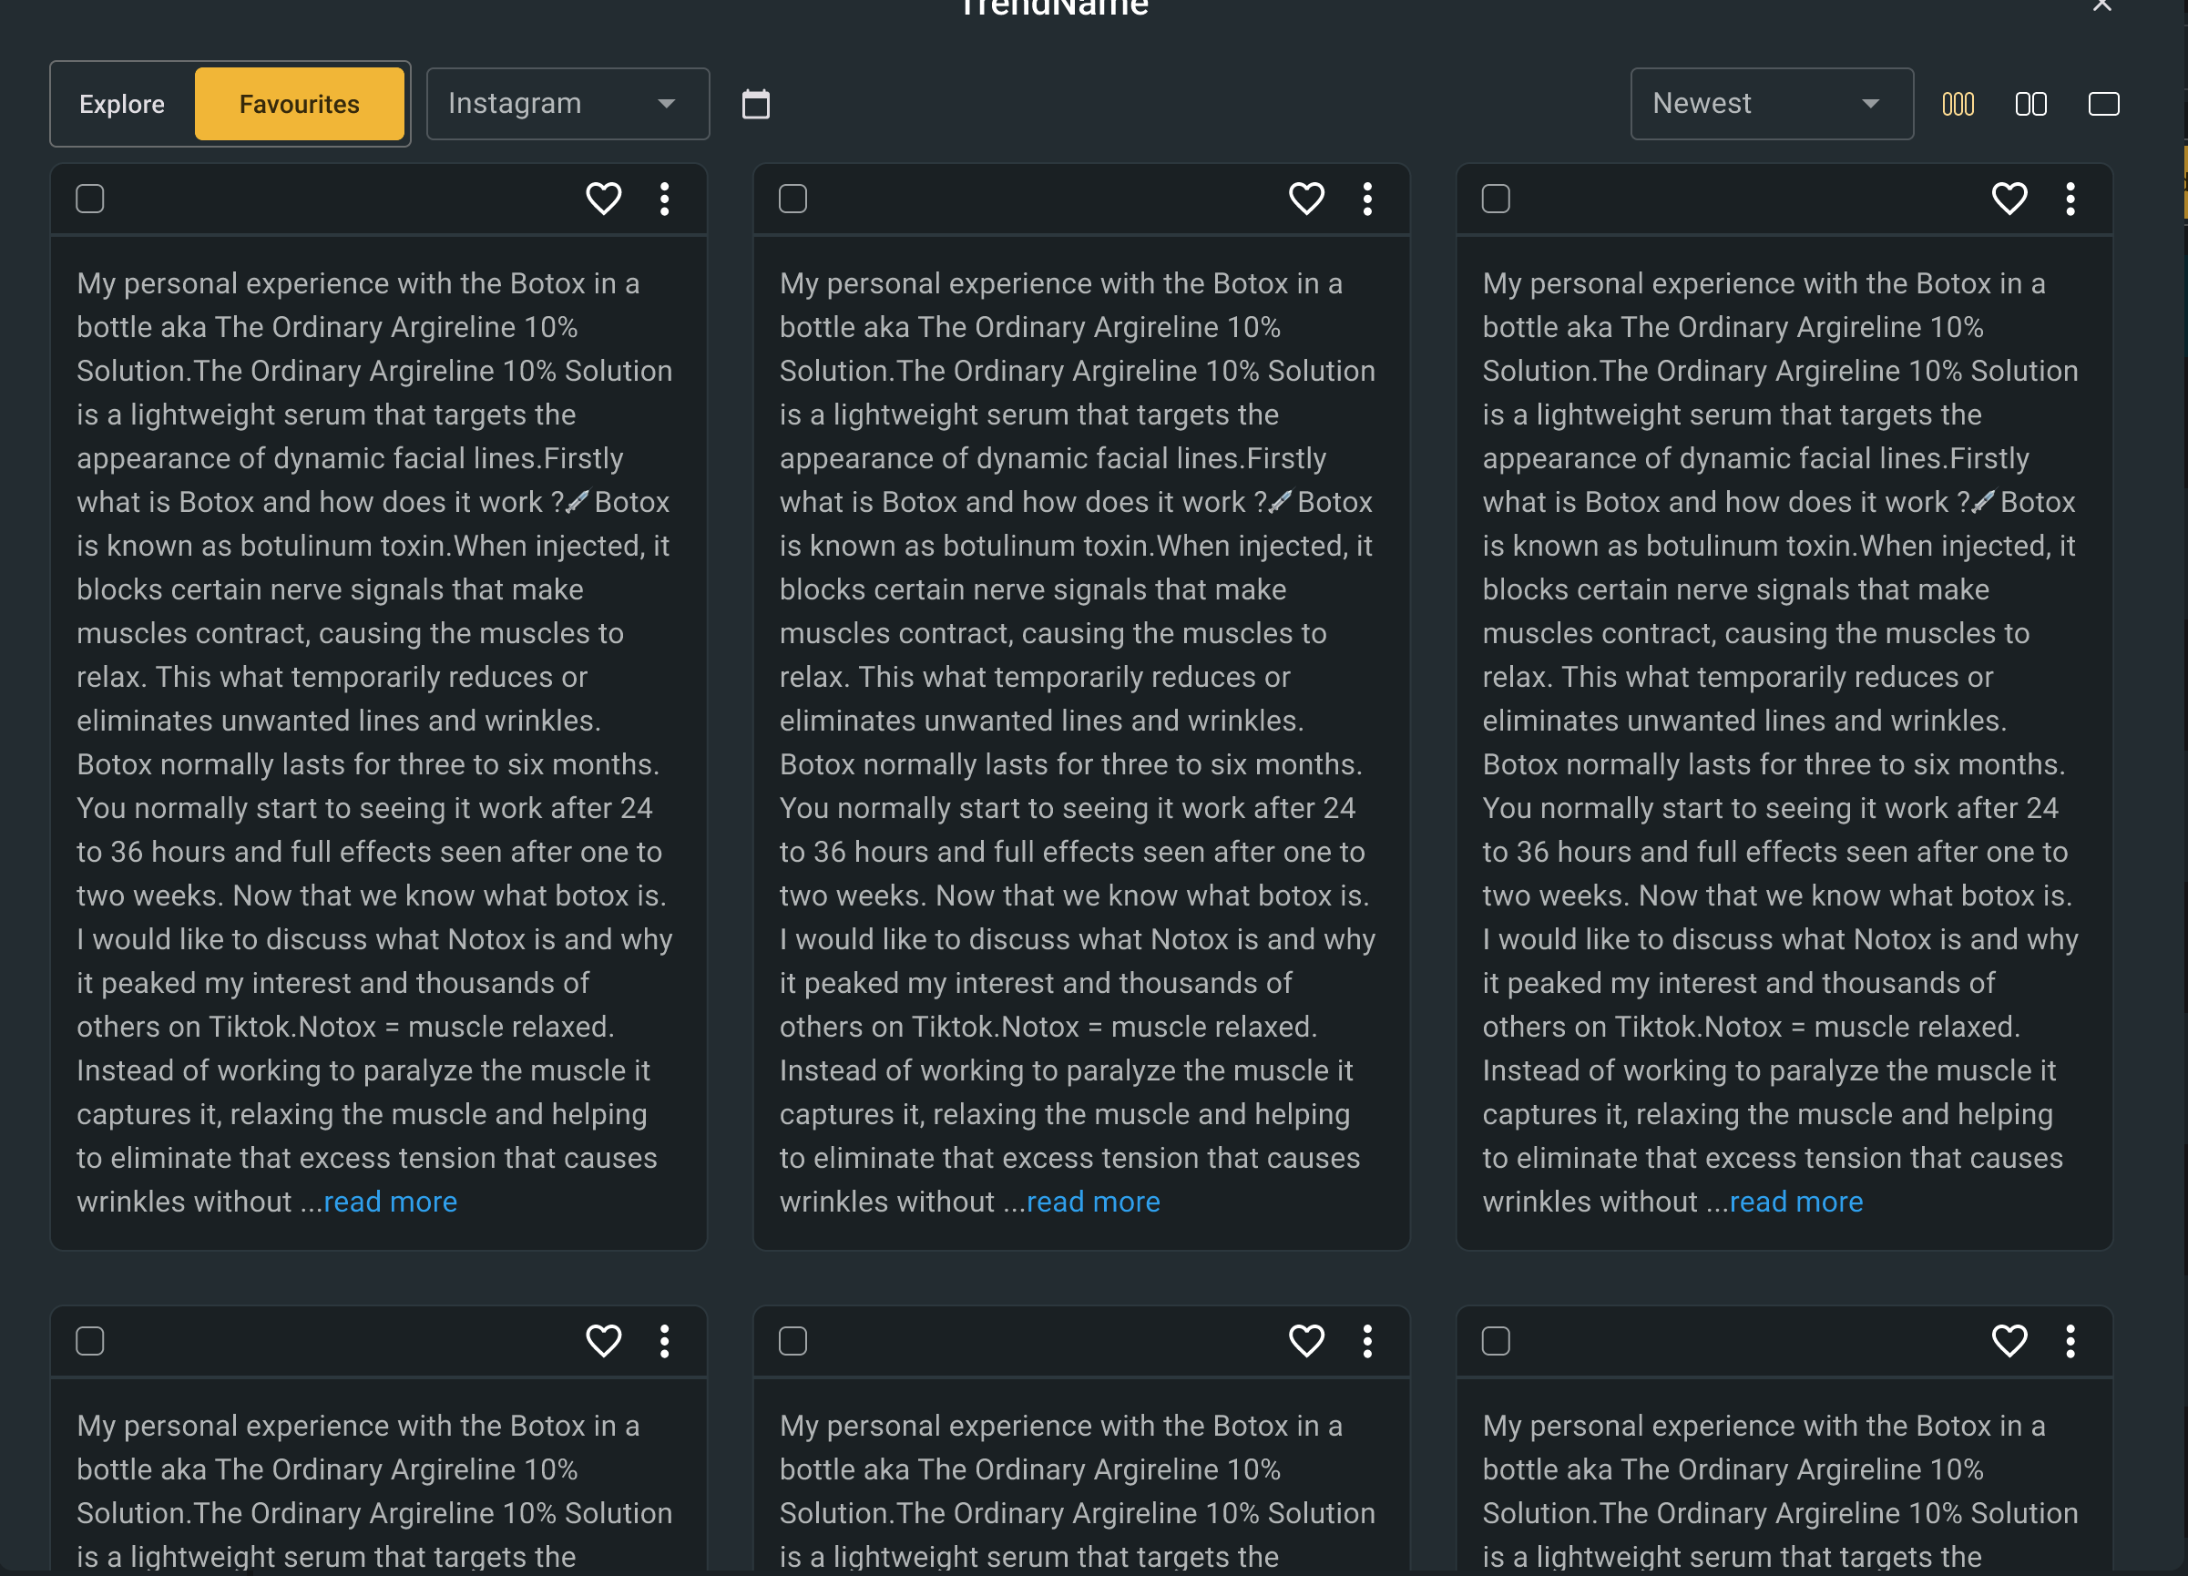The width and height of the screenshot is (2188, 1576).
Task: Open the three-dot menu on the top-left post
Action: (x=665, y=199)
